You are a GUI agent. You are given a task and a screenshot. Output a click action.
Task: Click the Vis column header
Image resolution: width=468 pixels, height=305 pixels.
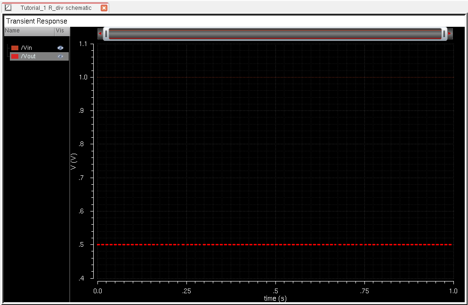(62, 31)
